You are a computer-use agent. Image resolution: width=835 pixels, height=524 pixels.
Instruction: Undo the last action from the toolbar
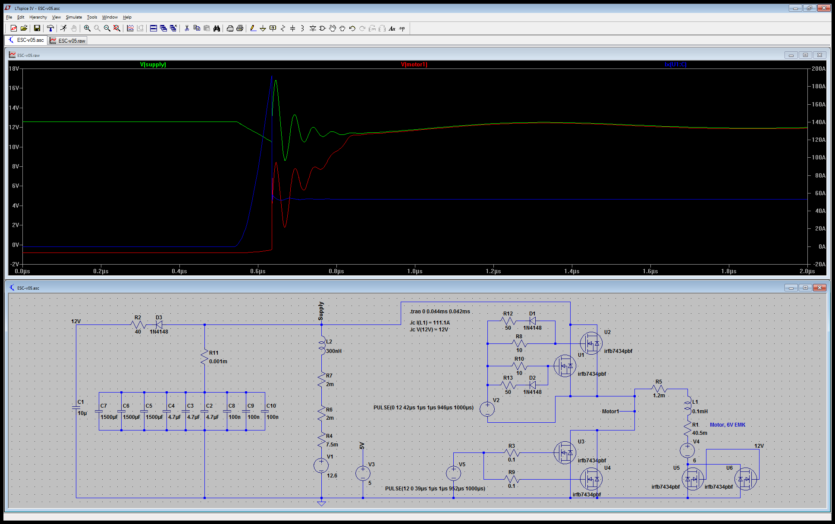point(352,28)
